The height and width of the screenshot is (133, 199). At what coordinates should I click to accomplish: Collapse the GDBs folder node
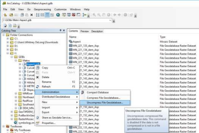click(x=12, y=57)
